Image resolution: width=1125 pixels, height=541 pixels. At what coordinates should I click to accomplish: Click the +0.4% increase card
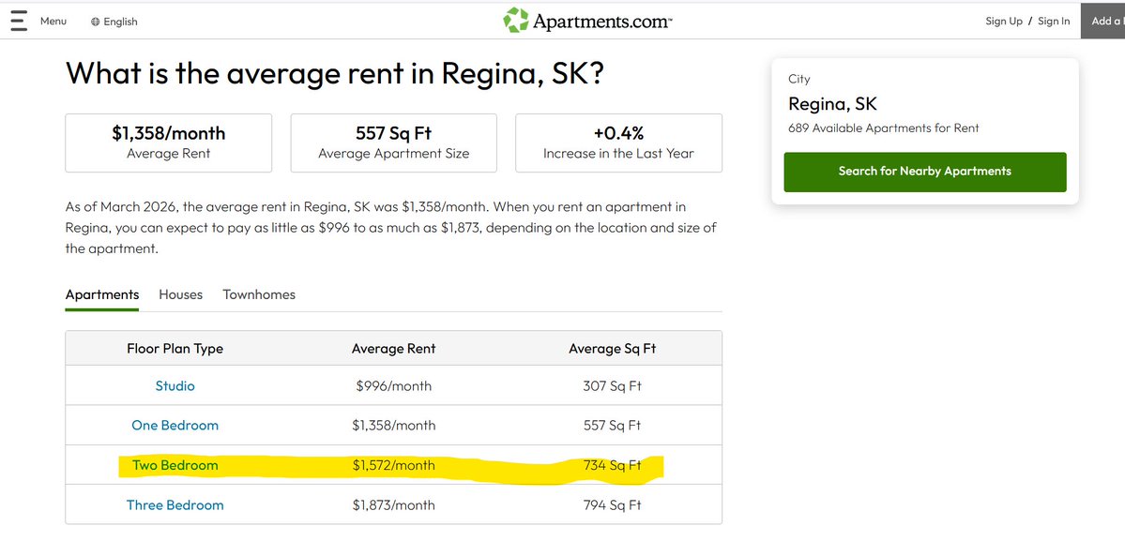pos(618,143)
